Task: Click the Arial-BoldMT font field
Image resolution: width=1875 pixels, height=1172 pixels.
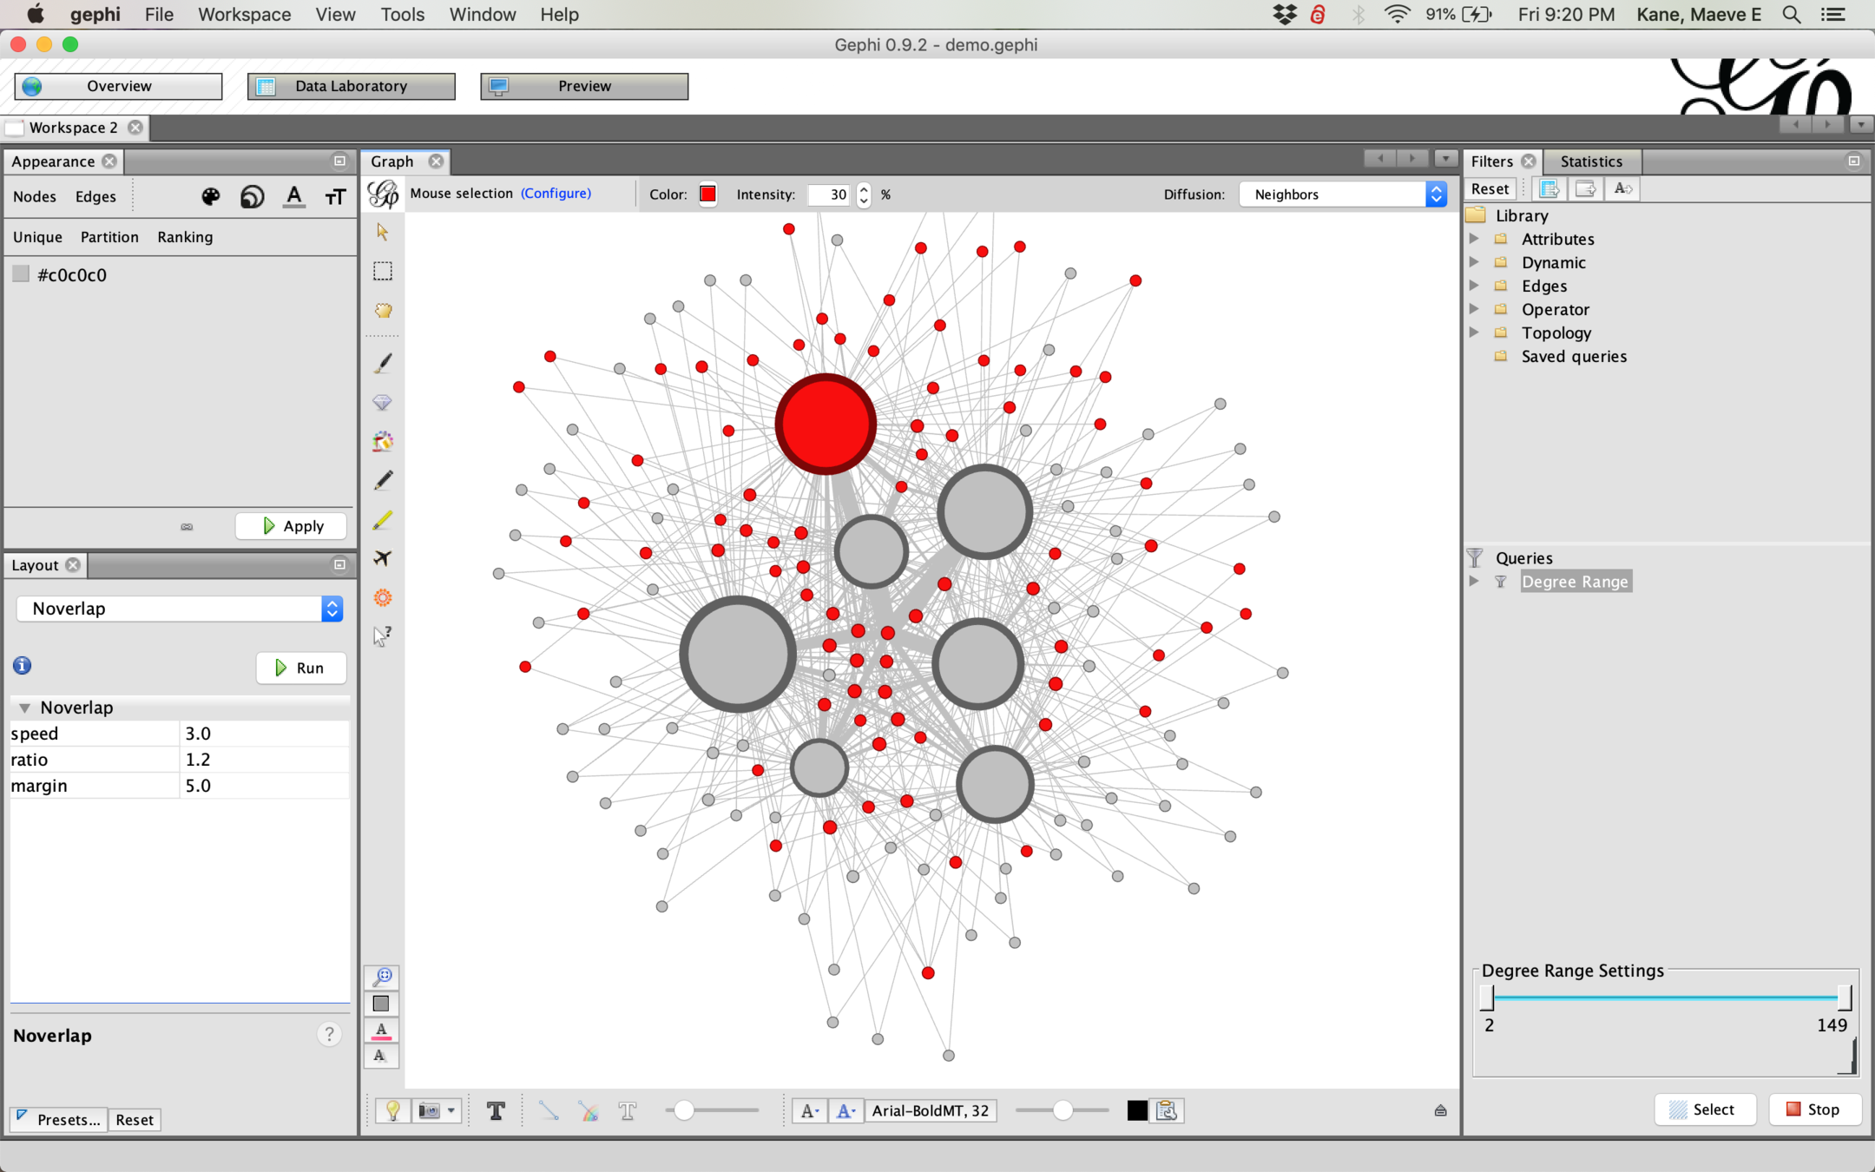Action: (x=930, y=1110)
